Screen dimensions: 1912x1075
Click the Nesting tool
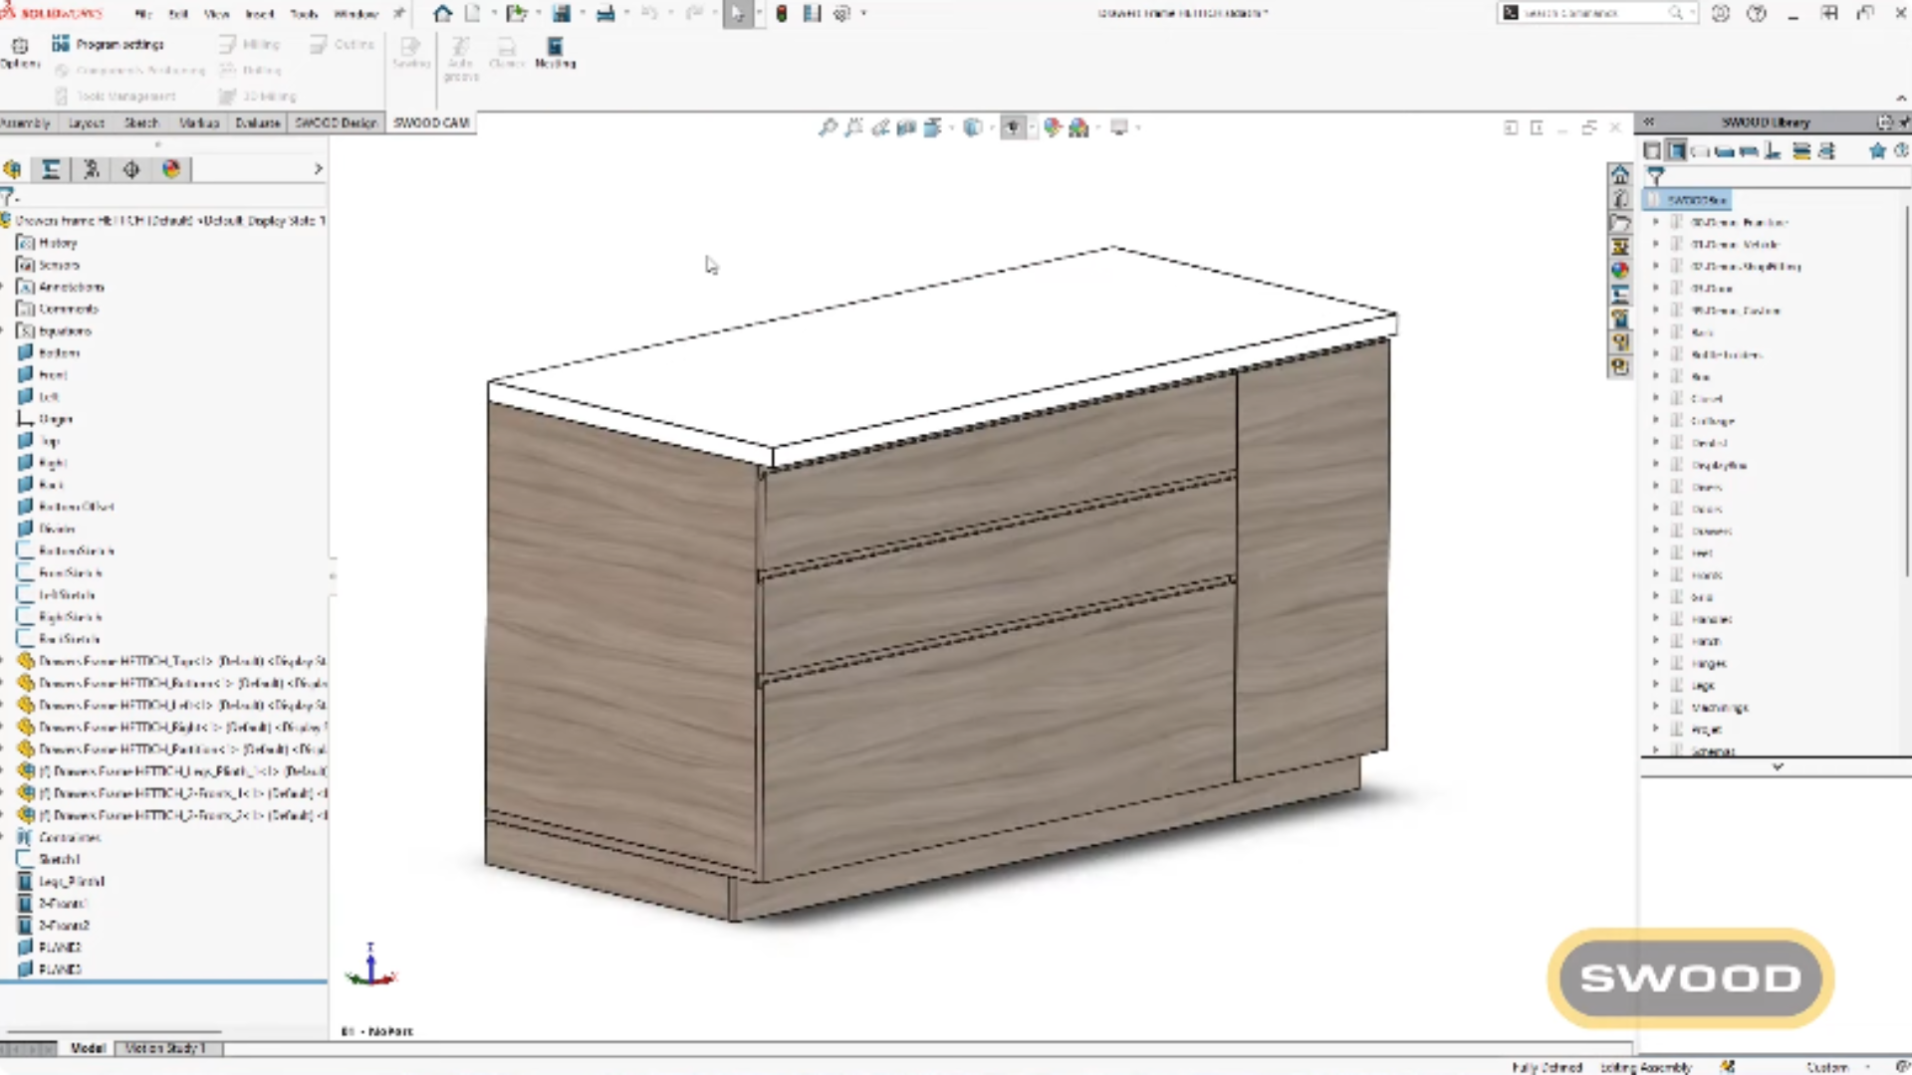coord(555,53)
